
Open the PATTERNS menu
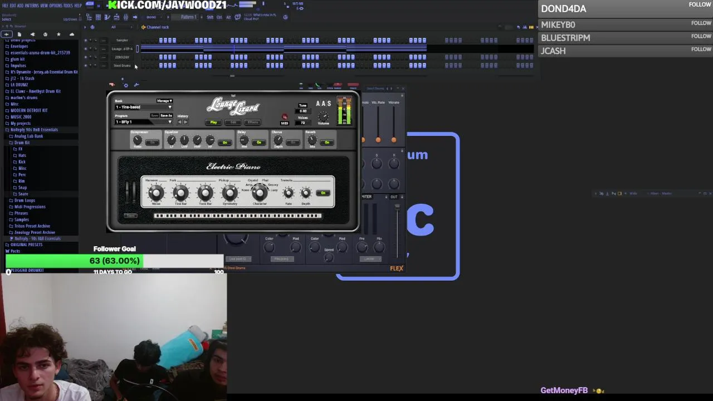(32, 6)
